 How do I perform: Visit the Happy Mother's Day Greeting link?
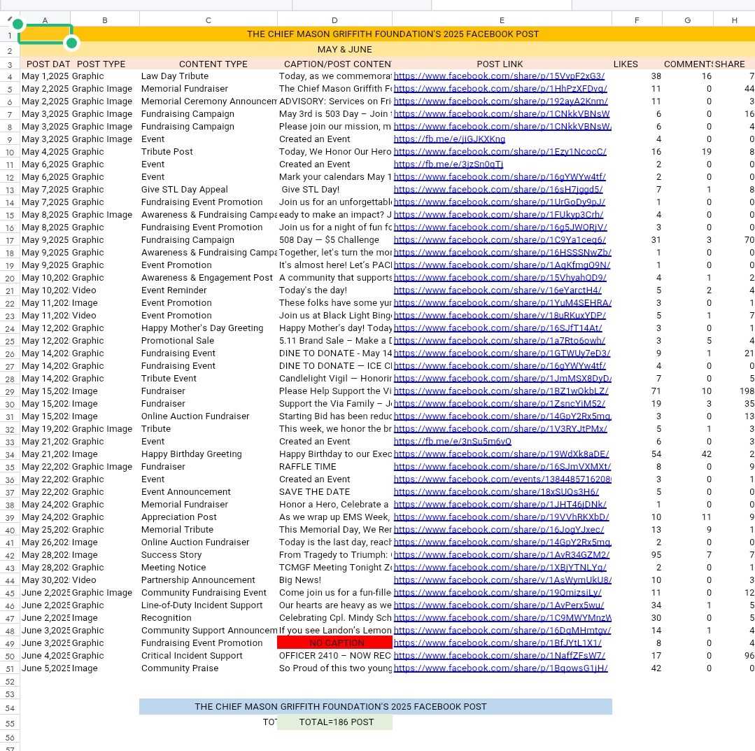tap(498, 328)
